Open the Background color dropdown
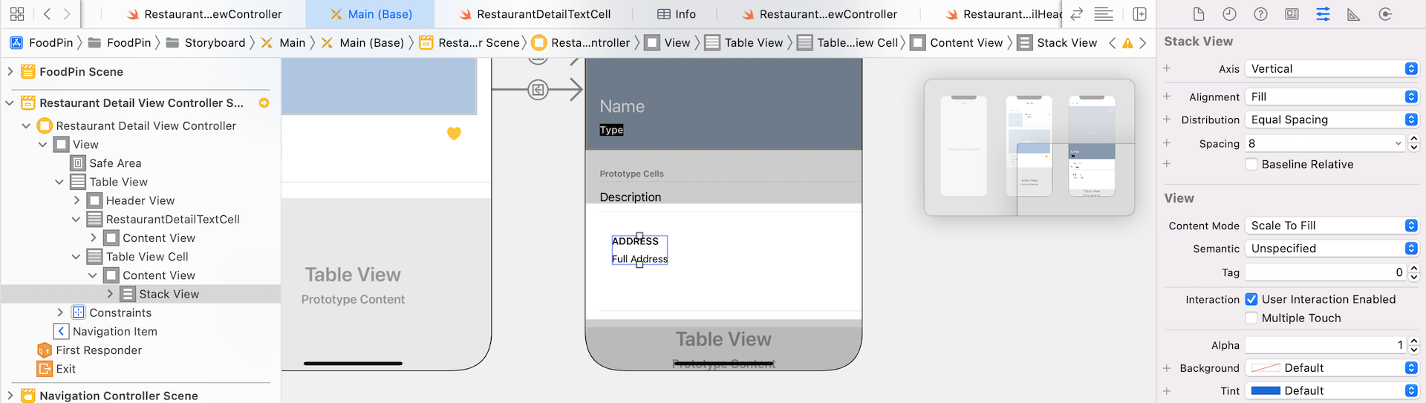The width and height of the screenshot is (1426, 403). 1332,368
